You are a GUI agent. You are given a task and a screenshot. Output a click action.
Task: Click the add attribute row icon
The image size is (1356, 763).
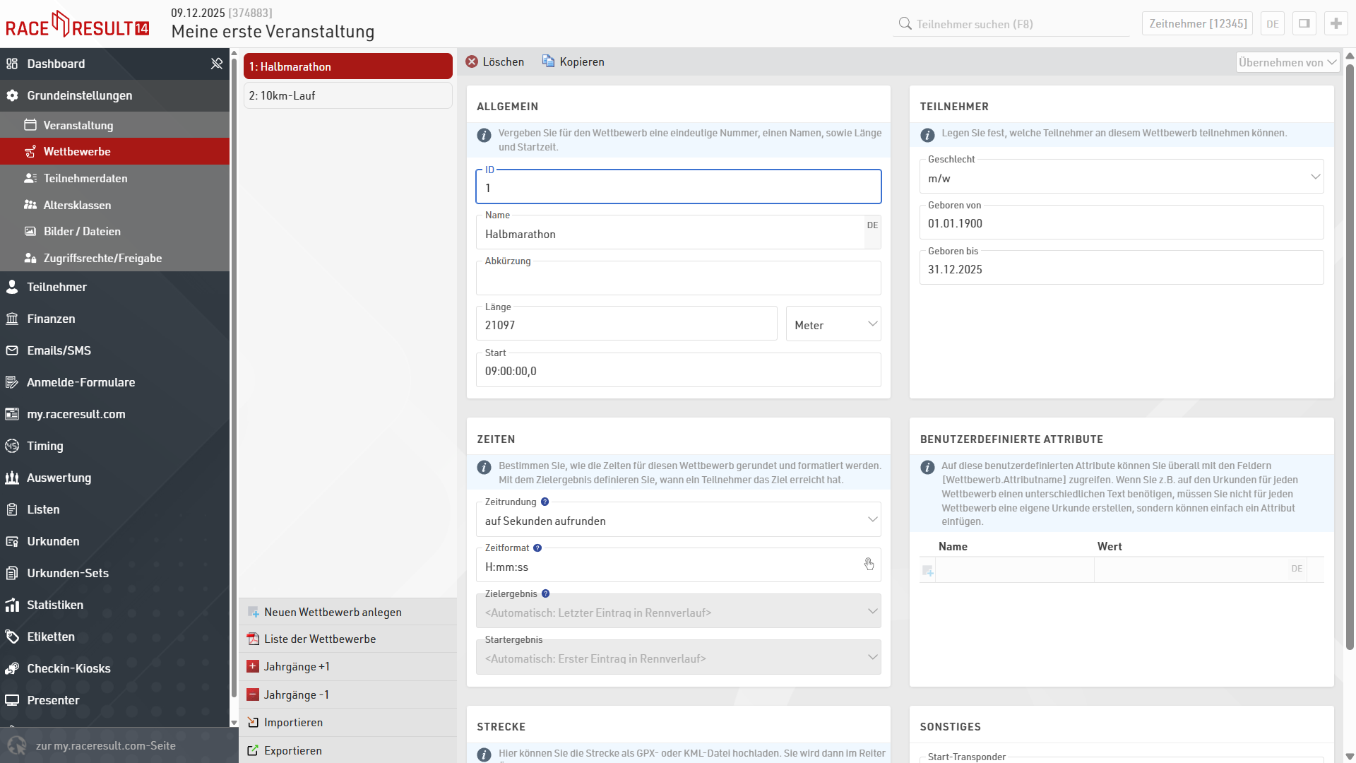[x=928, y=570]
